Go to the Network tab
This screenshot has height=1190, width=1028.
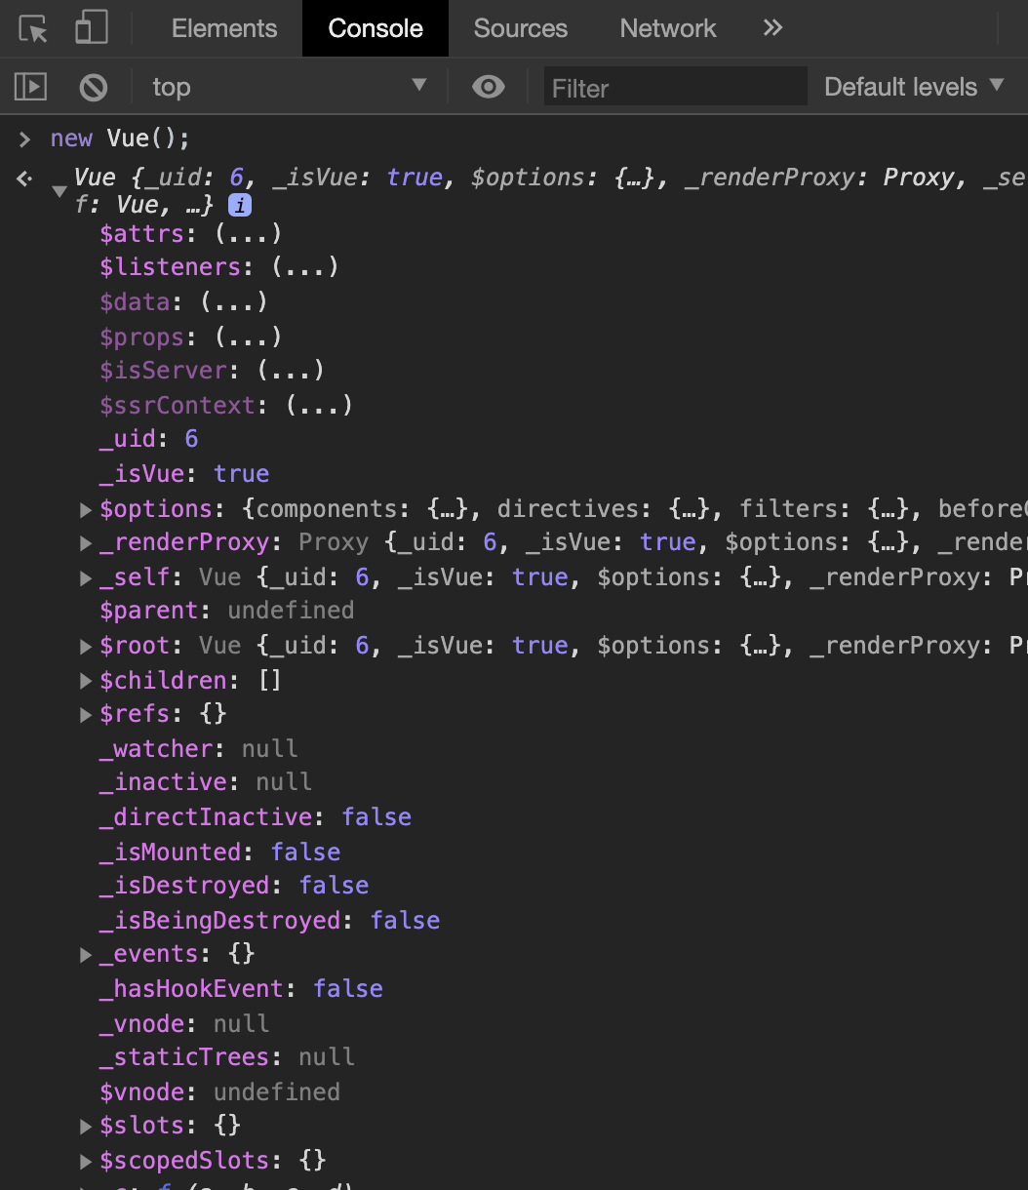[x=668, y=28]
